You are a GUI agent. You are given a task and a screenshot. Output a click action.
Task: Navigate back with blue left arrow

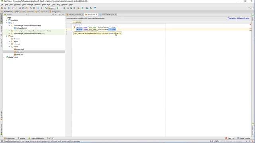[38, 8]
